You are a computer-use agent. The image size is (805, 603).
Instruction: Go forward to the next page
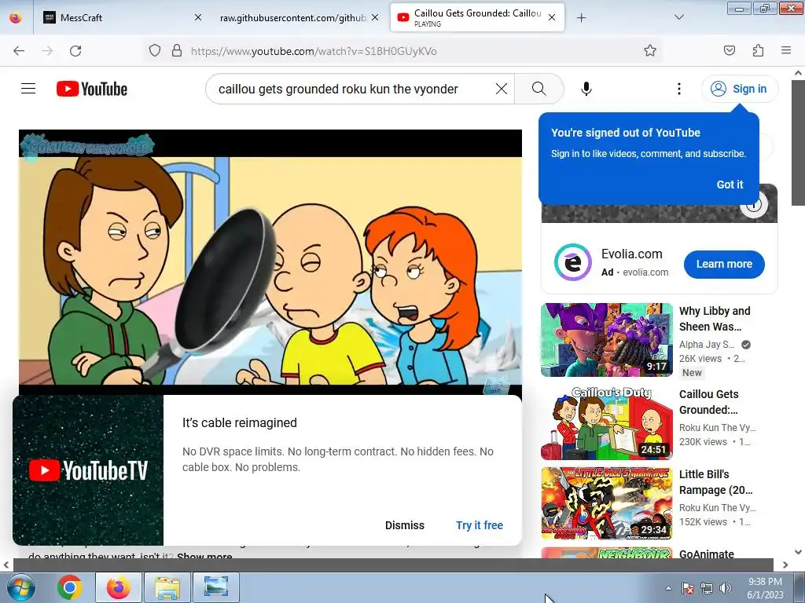click(x=47, y=51)
